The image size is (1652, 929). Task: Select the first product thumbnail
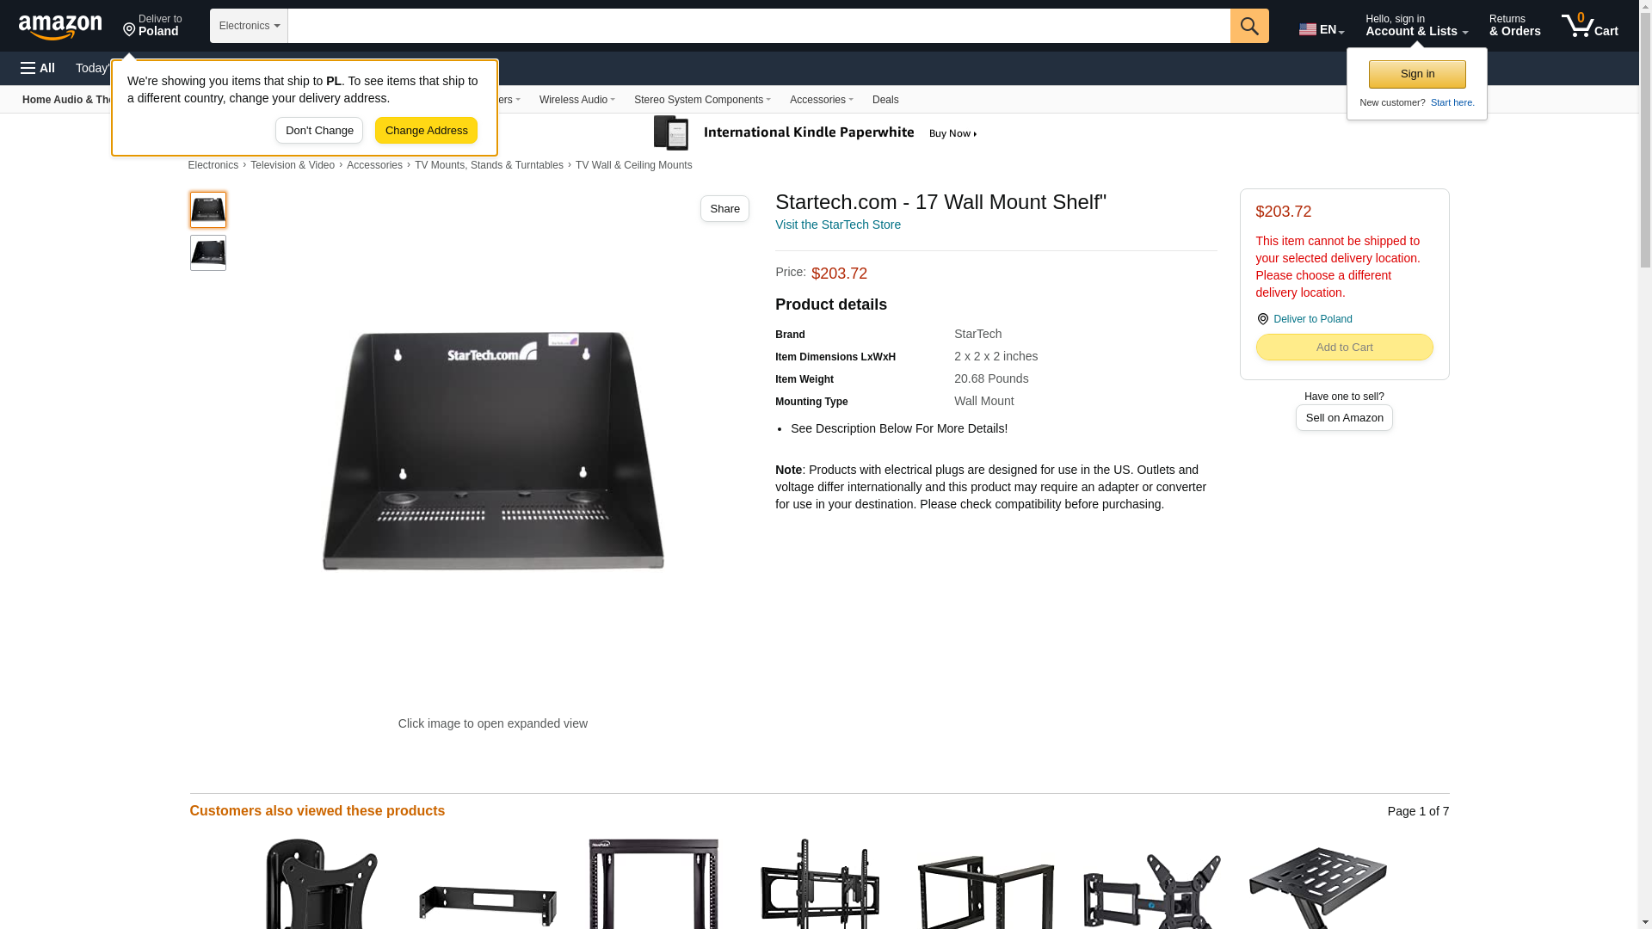click(x=208, y=210)
